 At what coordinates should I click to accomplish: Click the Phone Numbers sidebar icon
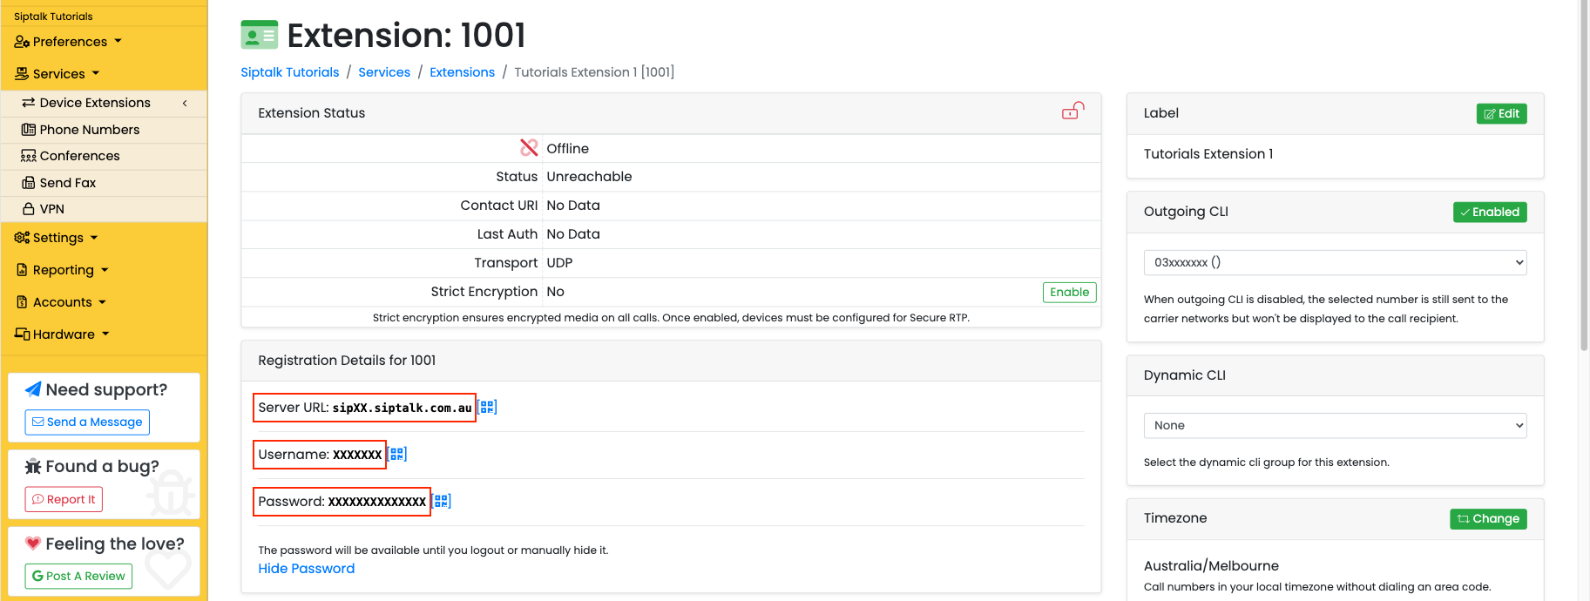pos(29,130)
